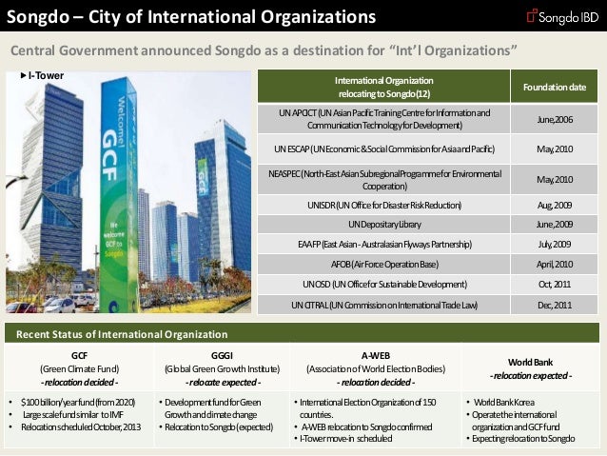Click 'Operate the international organization' bullet
This screenshot has width=607, height=456.
pyautogui.click(x=516, y=421)
